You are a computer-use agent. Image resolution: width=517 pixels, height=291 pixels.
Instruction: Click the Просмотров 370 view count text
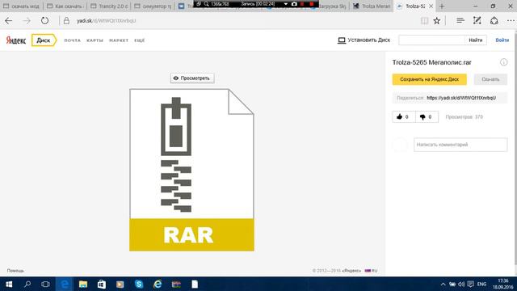(464, 116)
